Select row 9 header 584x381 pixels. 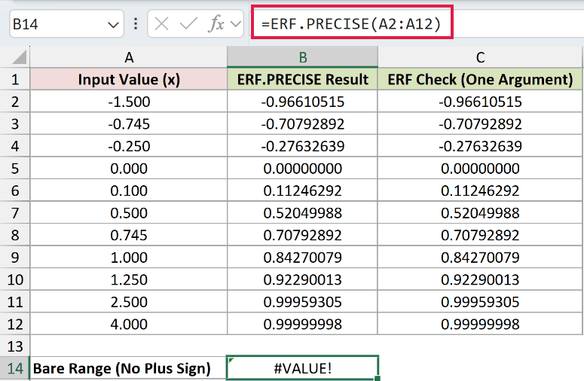click(x=15, y=257)
